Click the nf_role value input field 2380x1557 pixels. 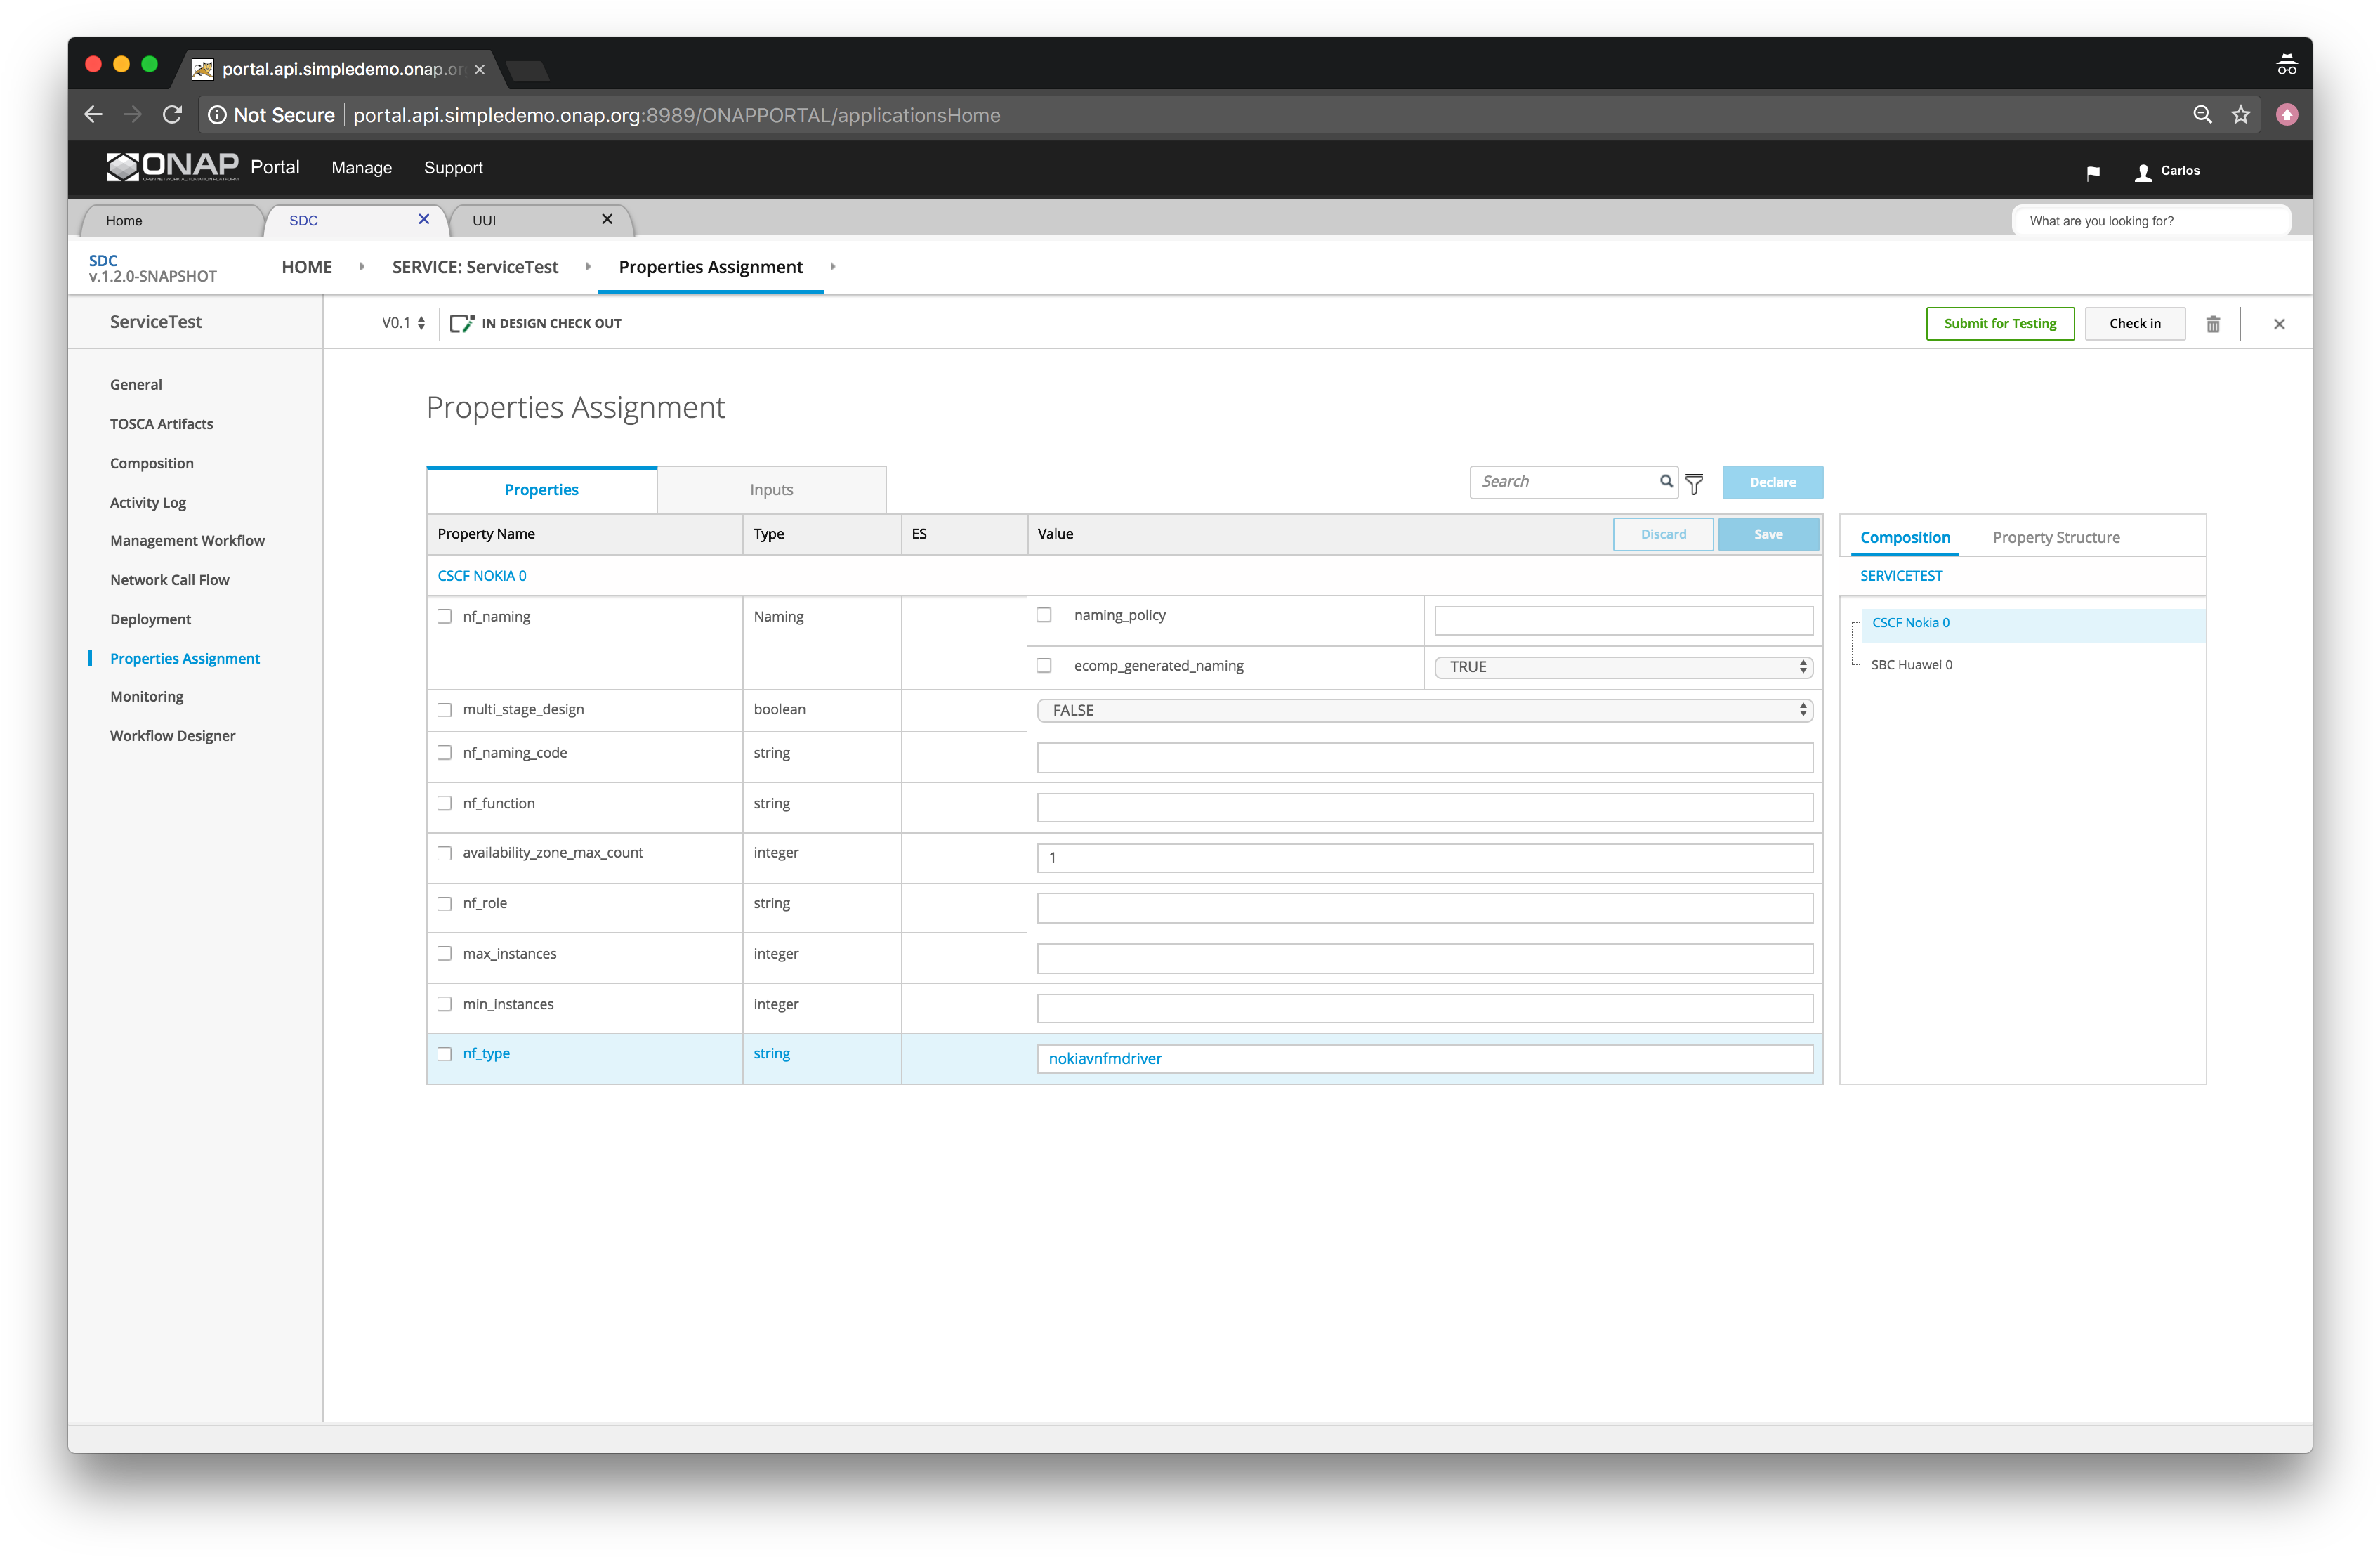click(x=1424, y=908)
